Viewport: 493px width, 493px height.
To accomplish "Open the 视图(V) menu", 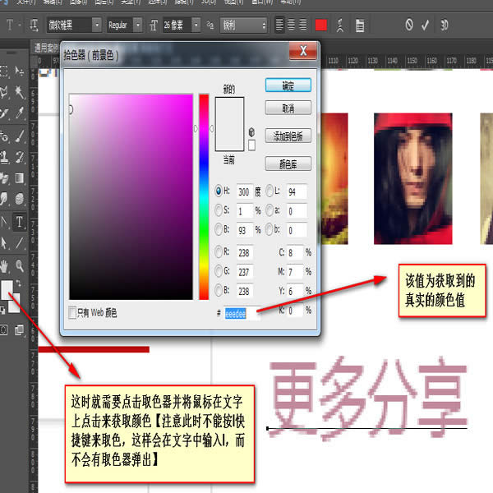I will tap(234, 2).
